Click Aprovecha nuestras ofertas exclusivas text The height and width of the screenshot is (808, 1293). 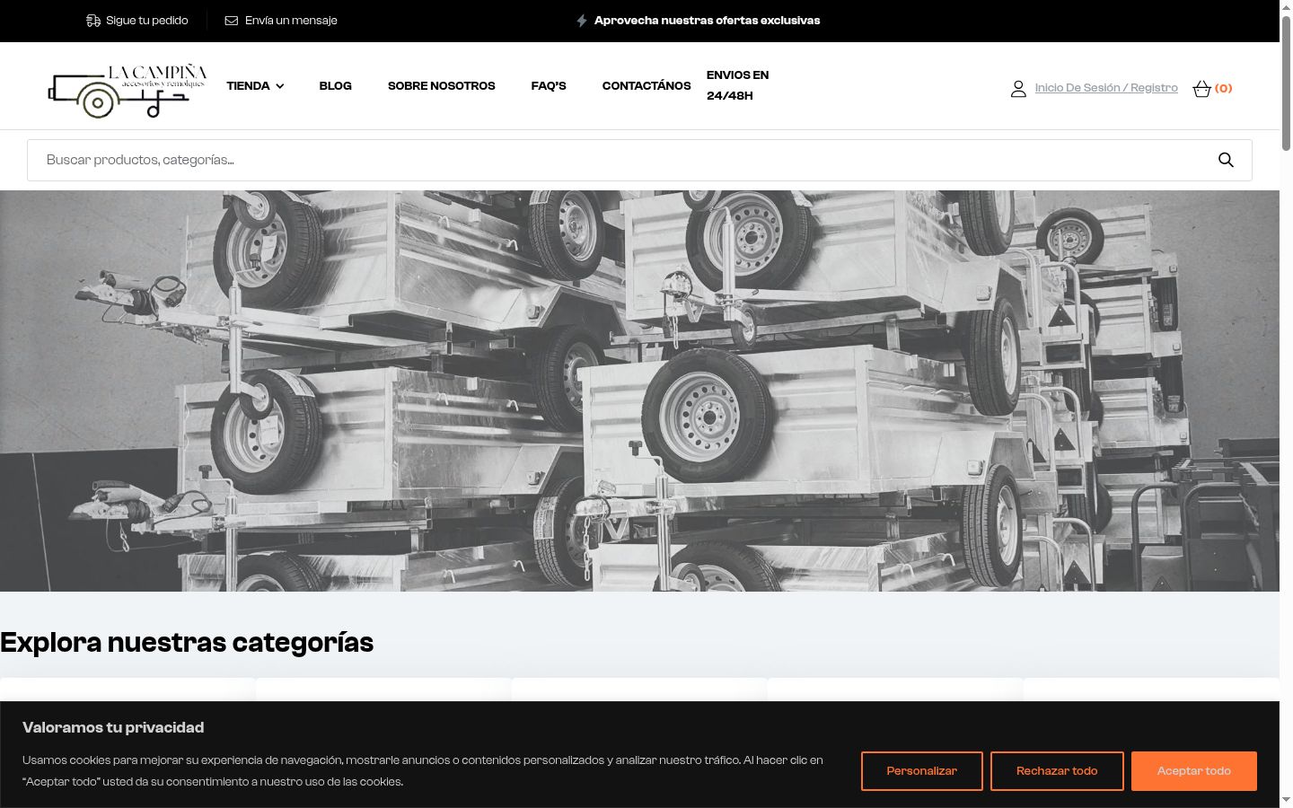[707, 21]
